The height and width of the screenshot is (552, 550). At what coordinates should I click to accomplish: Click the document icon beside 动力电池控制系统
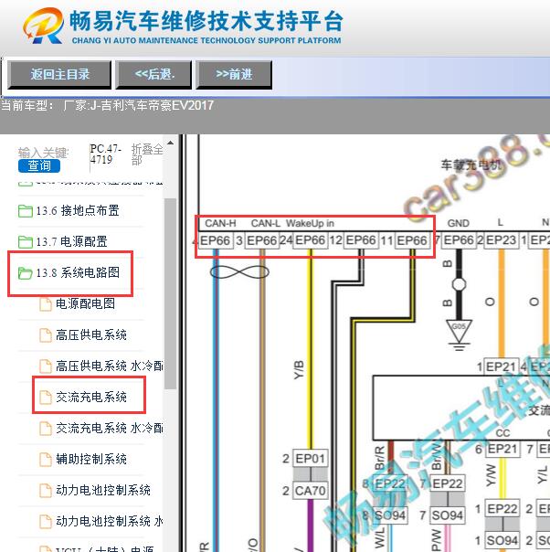coord(46,491)
